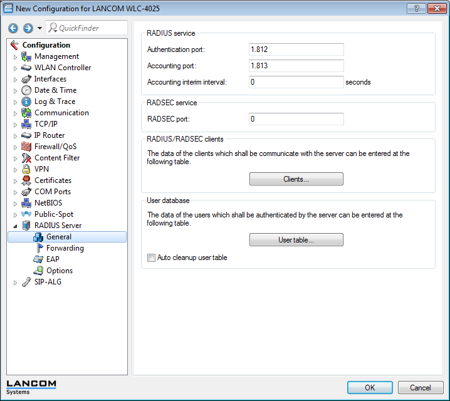This screenshot has width=450, height=401.
Task: Select Forwarding under RADIUS Server
Action: [x=65, y=248]
